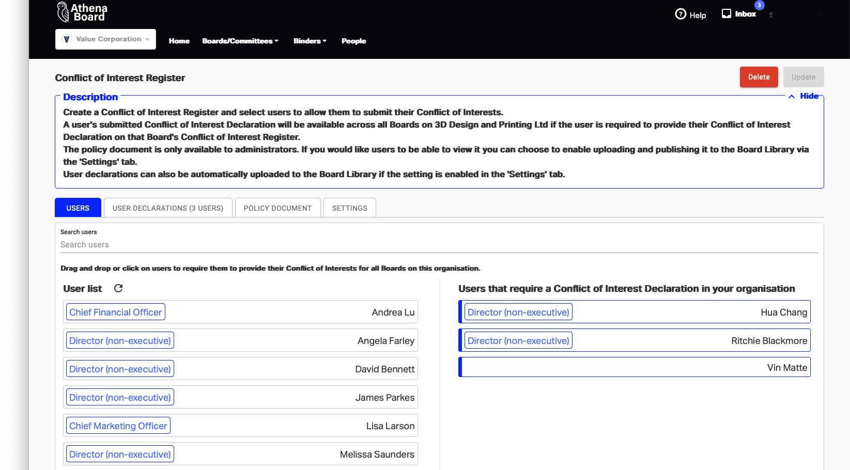The height and width of the screenshot is (470, 850).
Task: Select David Bennett in the user list
Action: point(240,369)
